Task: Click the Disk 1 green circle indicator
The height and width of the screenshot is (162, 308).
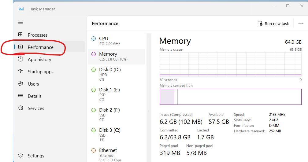Action: pos(94,90)
